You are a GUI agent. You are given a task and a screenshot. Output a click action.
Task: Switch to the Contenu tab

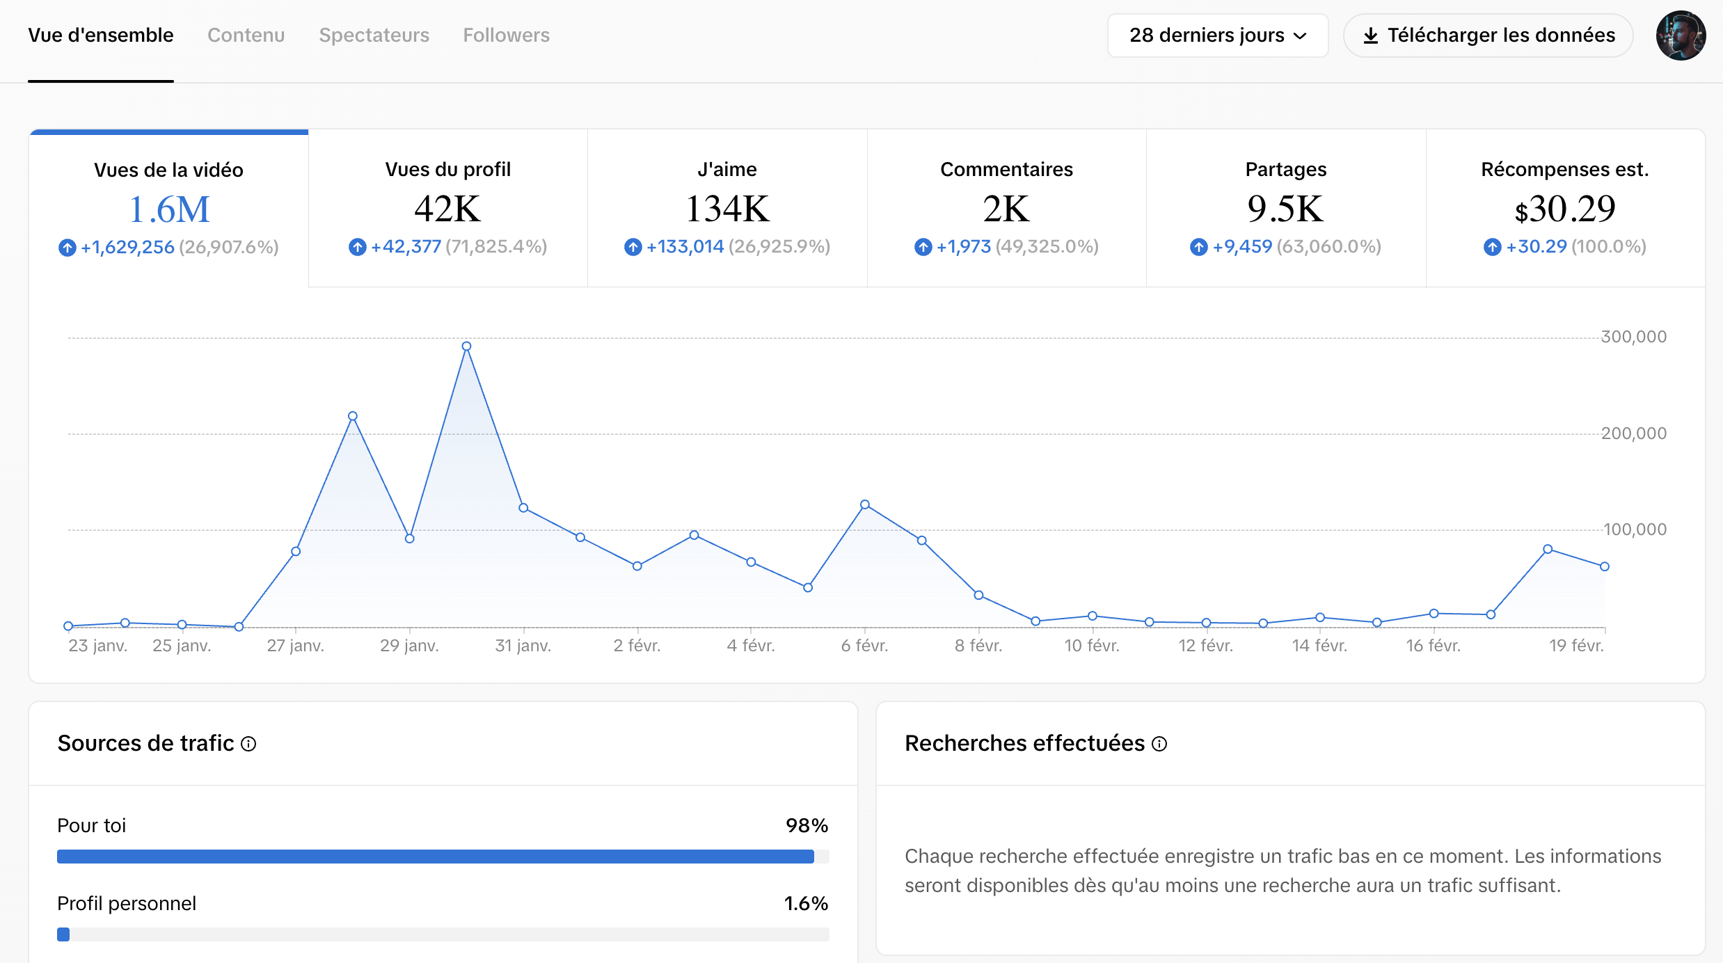pyautogui.click(x=246, y=35)
